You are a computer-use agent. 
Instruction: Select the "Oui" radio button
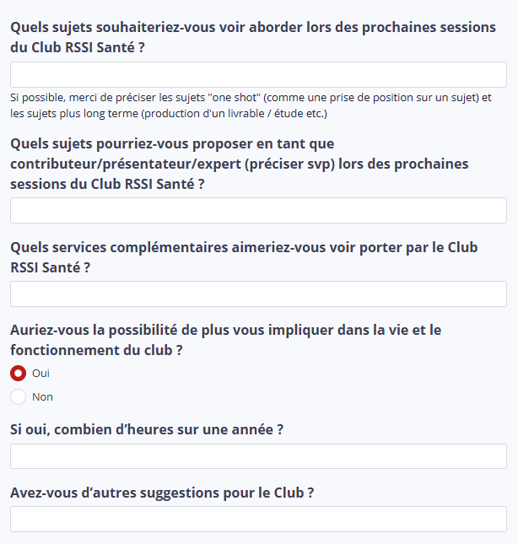point(18,373)
